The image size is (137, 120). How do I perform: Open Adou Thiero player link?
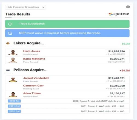coord(32,93)
